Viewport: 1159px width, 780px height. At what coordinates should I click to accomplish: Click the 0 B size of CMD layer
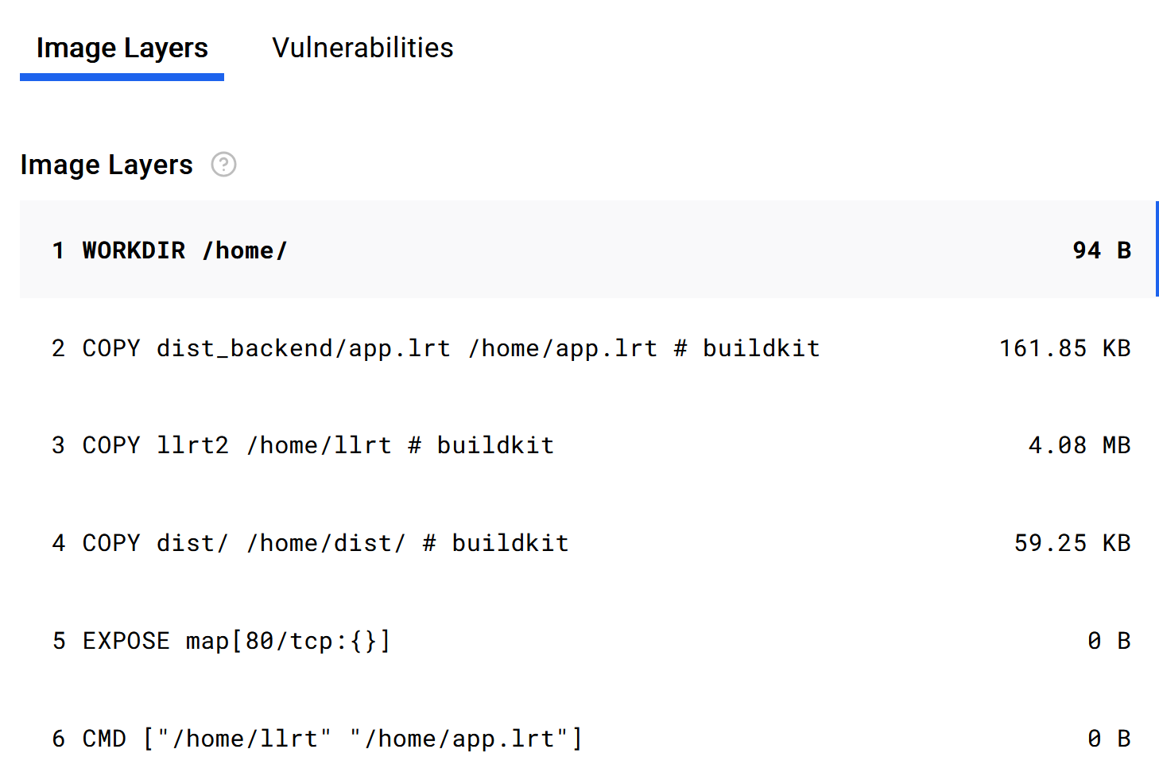click(1108, 739)
